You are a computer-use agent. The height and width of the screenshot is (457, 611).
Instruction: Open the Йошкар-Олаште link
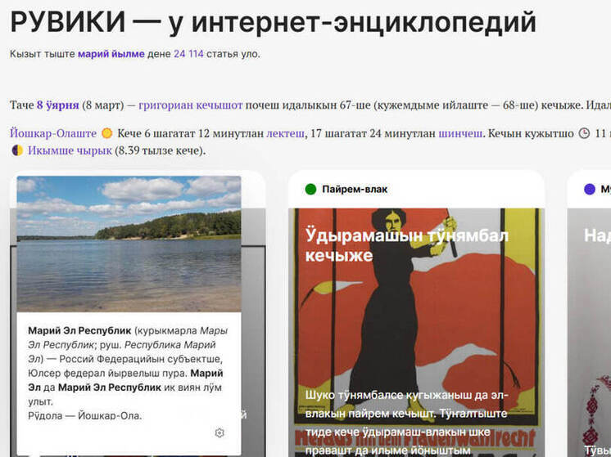pos(53,133)
